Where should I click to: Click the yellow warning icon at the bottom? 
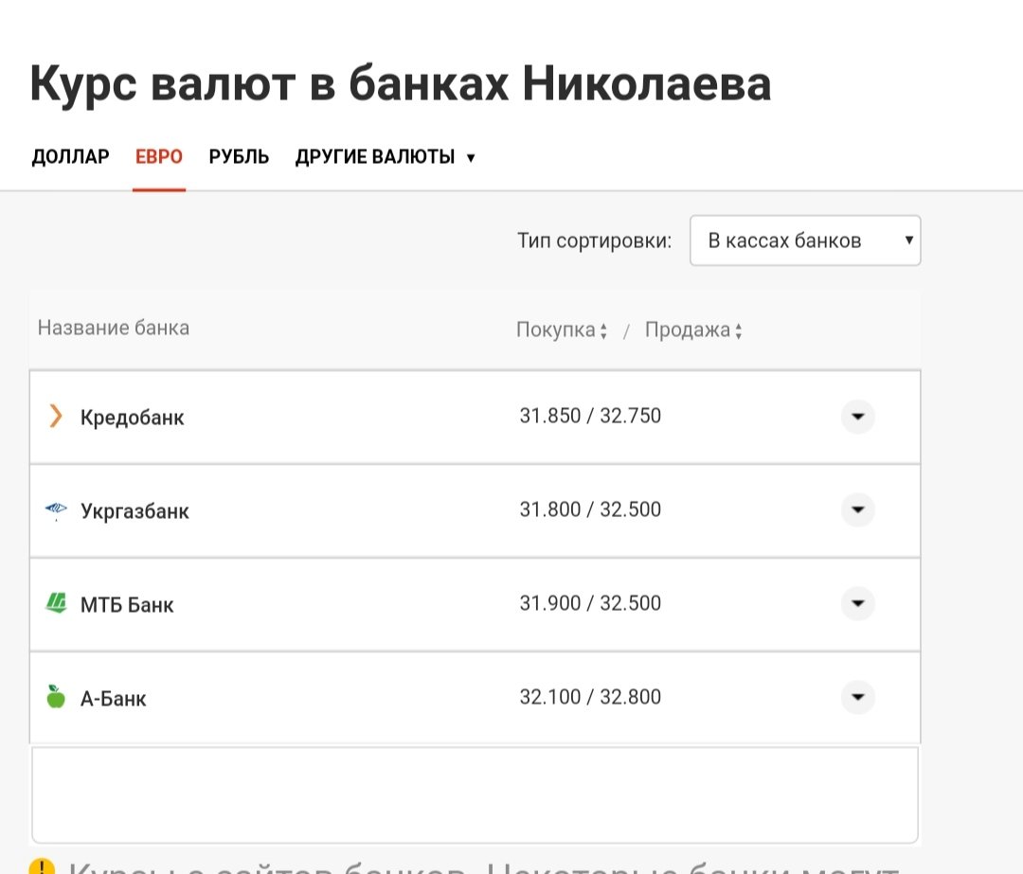43,866
